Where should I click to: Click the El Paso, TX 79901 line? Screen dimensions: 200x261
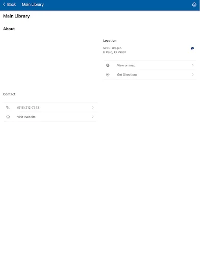tap(114, 52)
